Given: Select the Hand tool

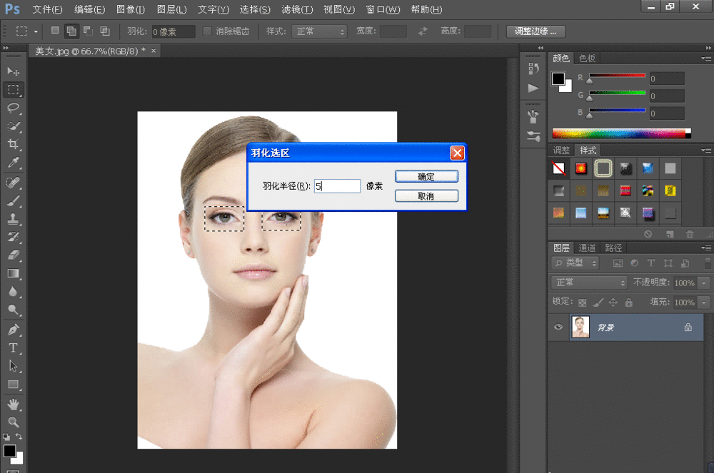Looking at the screenshot, I should pyautogui.click(x=13, y=404).
